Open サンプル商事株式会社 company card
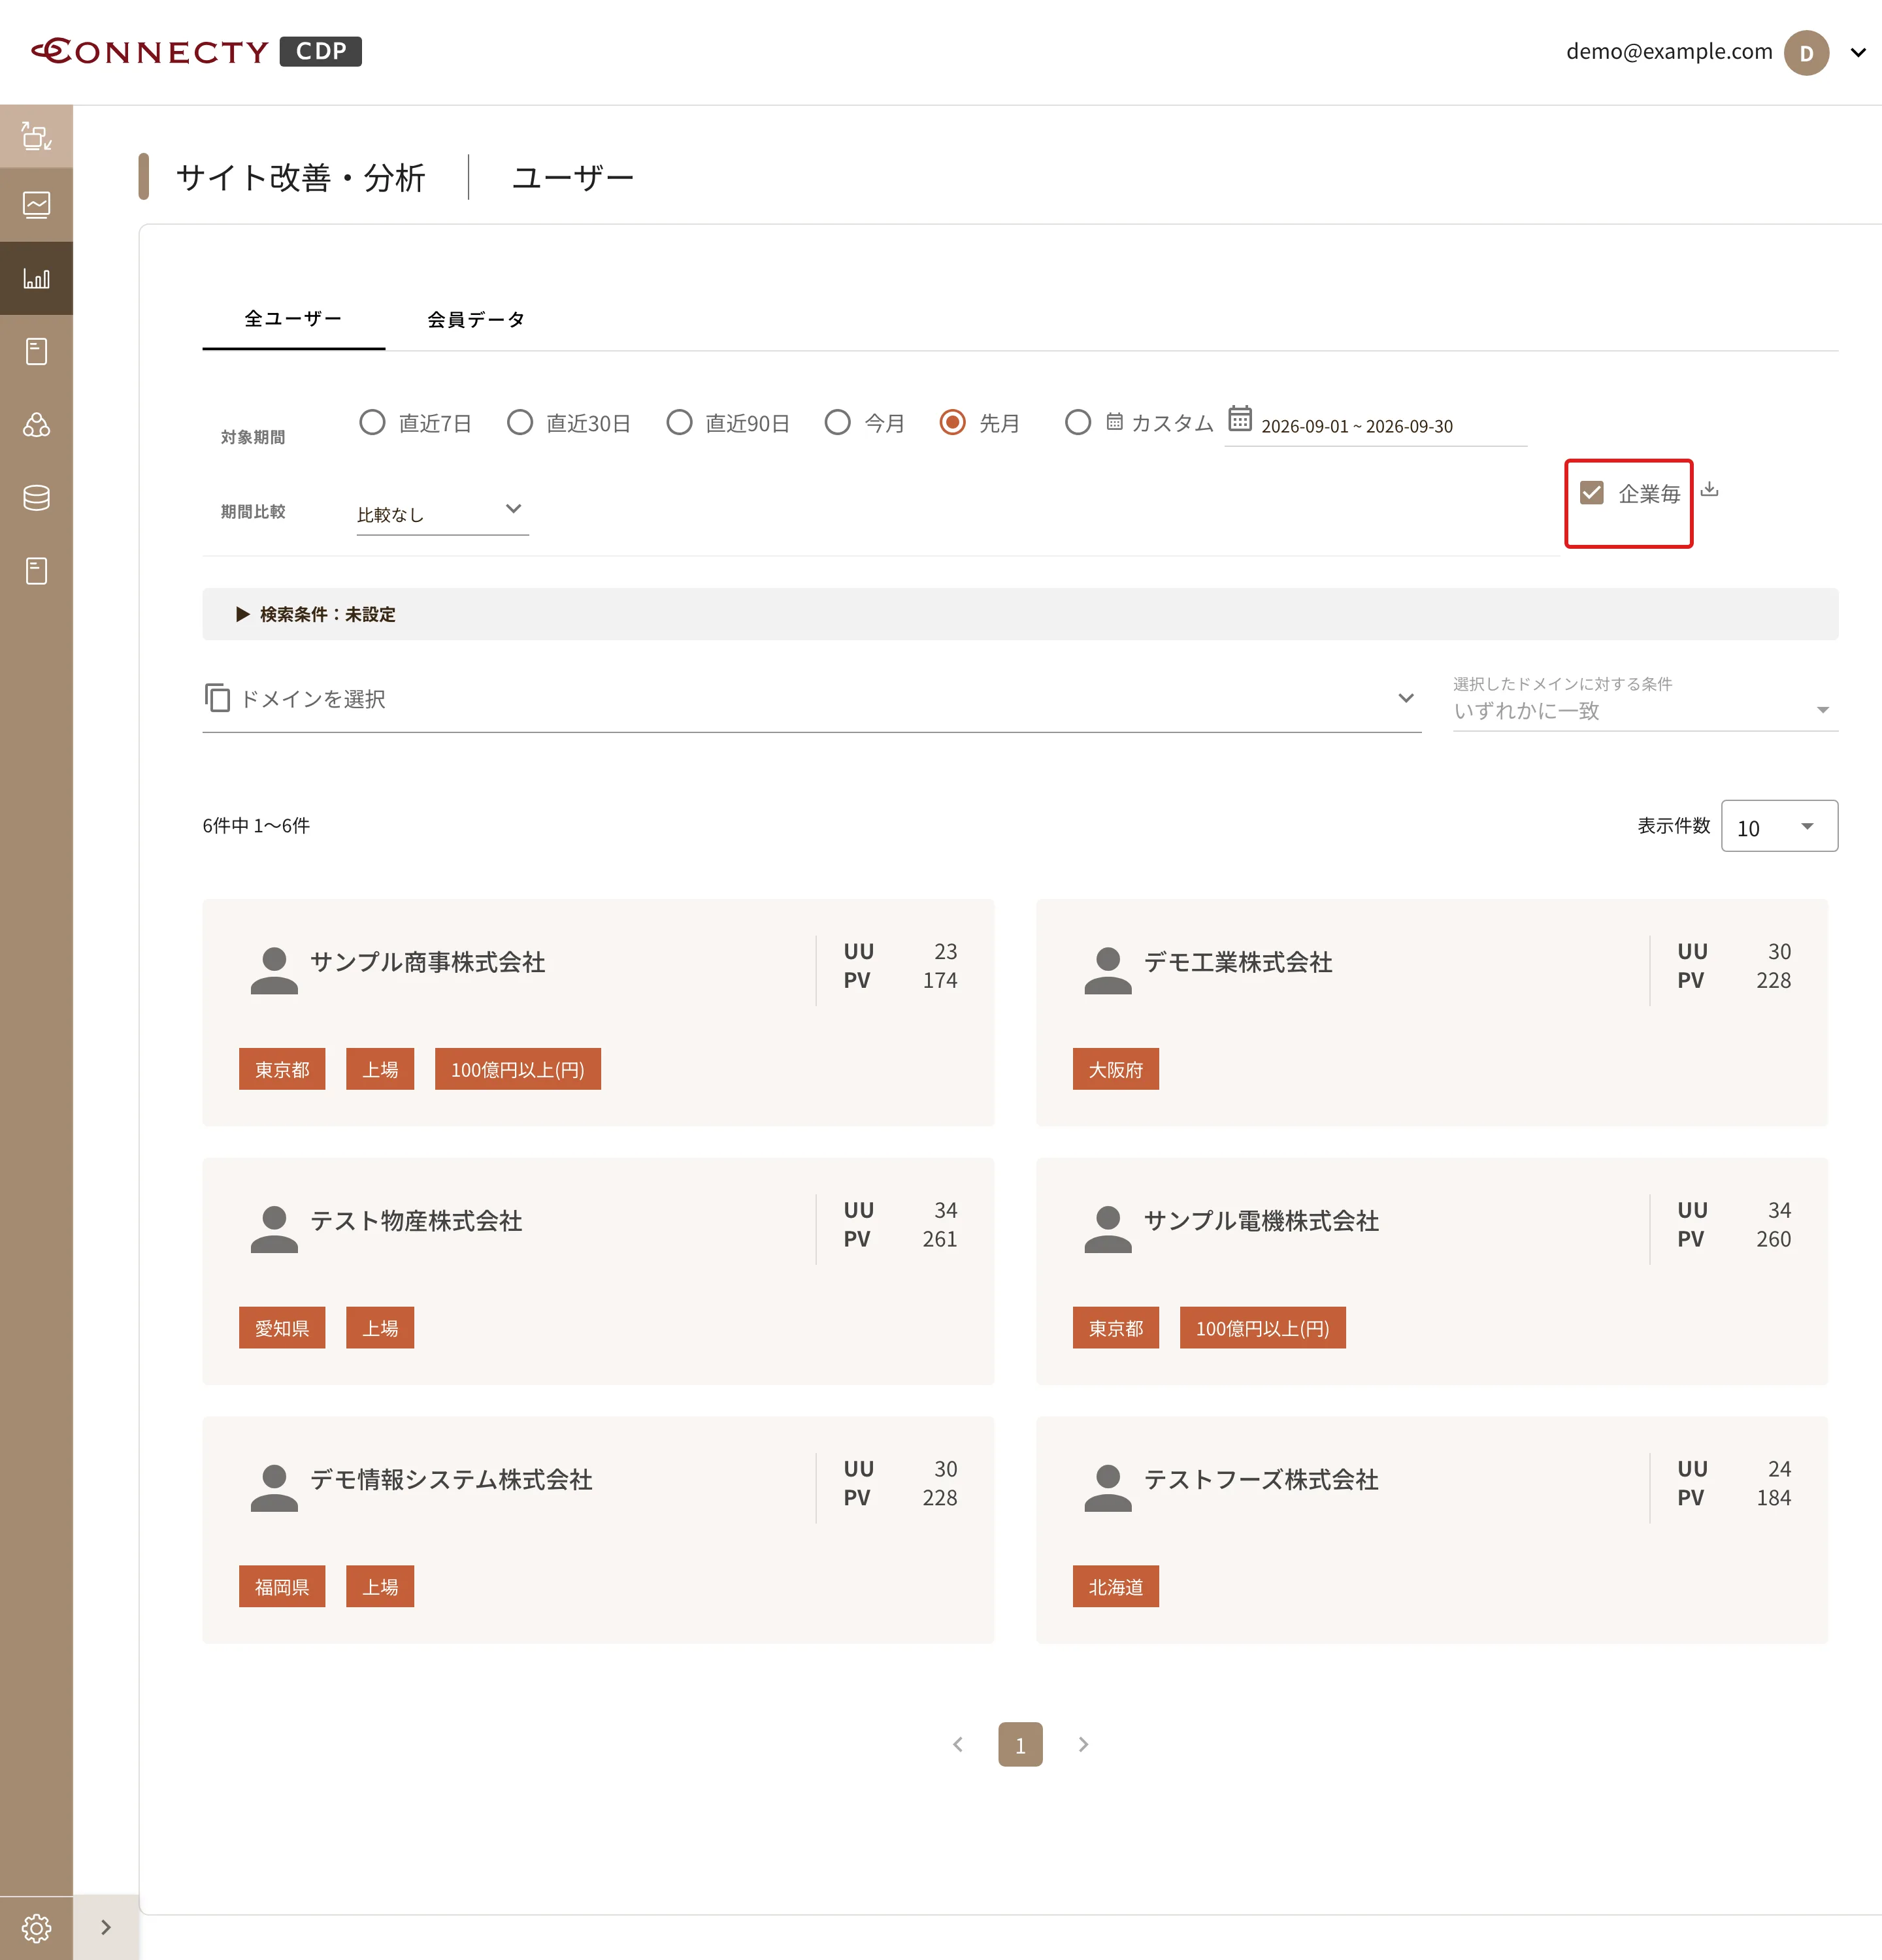Image resolution: width=1882 pixels, height=1960 pixels. [598, 1012]
